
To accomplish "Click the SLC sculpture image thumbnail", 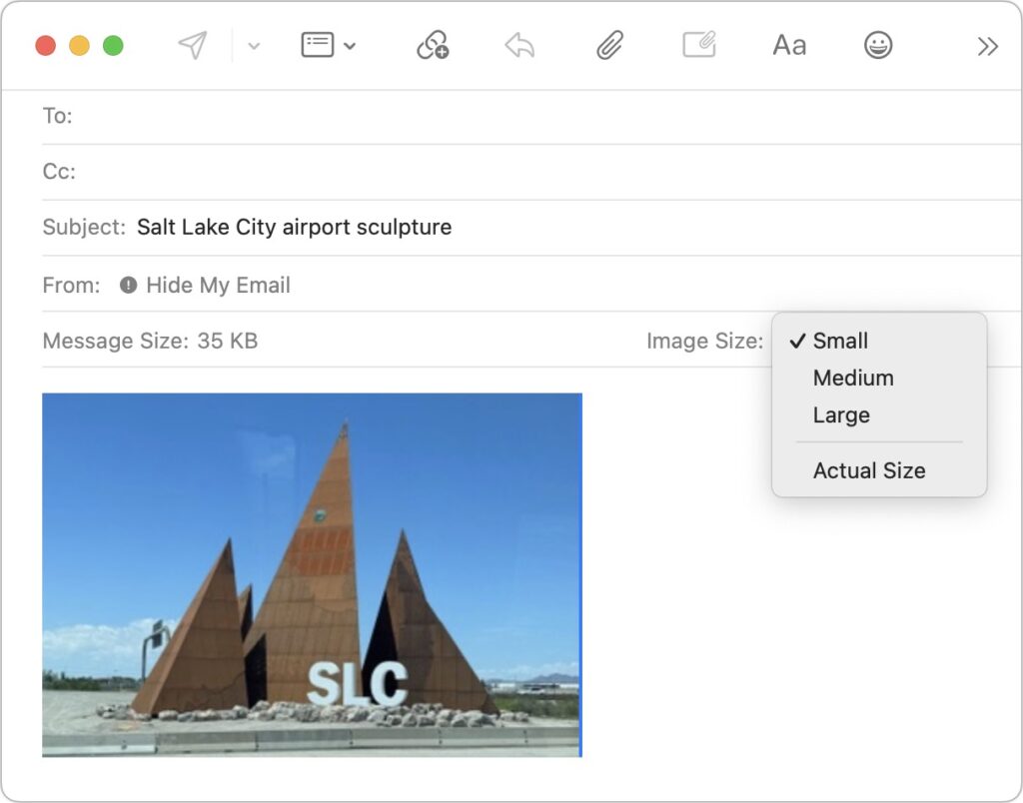I will coord(311,573).
